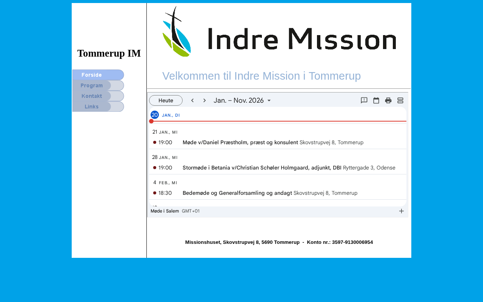Open the calendar date view icon
This screenshot has width=483, height=302.
tap(376, 100)
